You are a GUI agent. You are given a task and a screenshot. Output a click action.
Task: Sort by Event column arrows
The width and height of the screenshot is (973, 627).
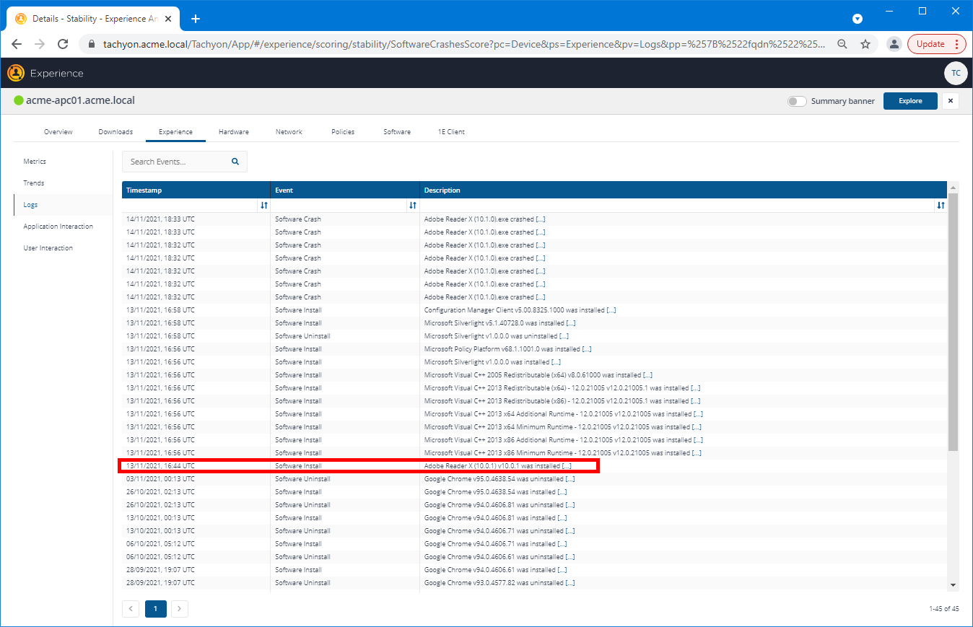point(413,206)
